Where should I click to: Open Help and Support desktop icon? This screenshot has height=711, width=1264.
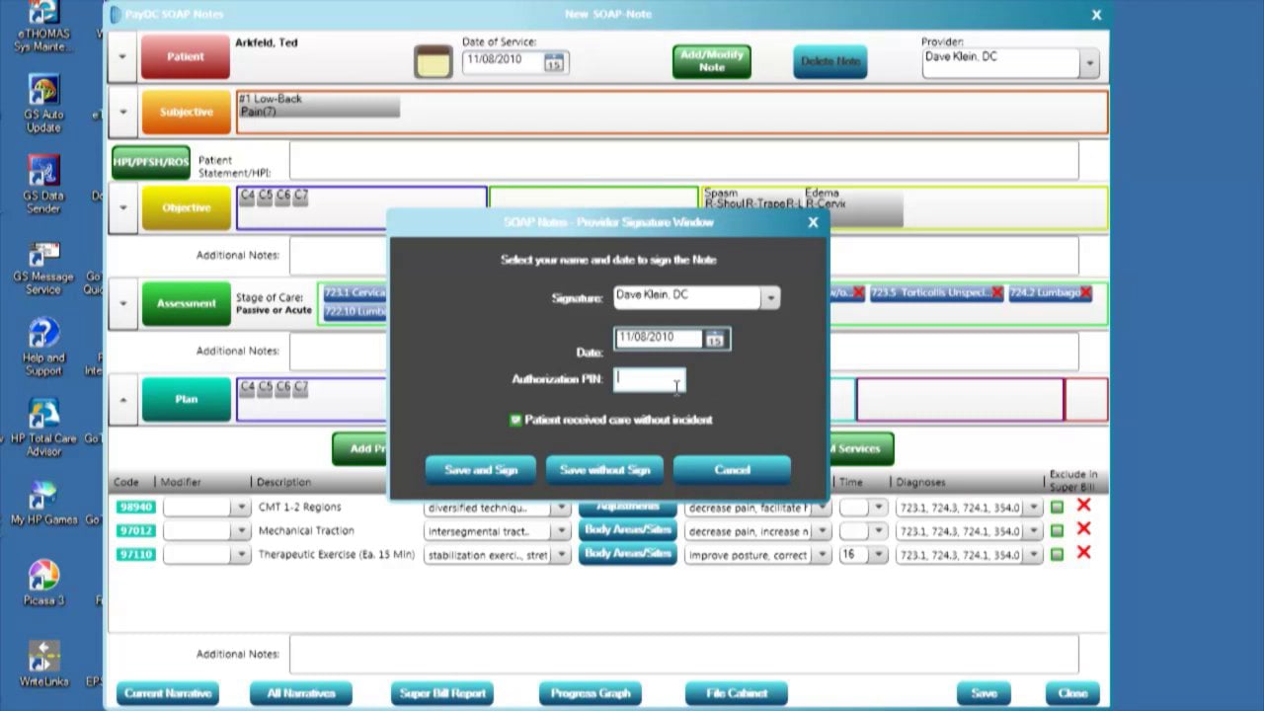click(x=43, y=346)
